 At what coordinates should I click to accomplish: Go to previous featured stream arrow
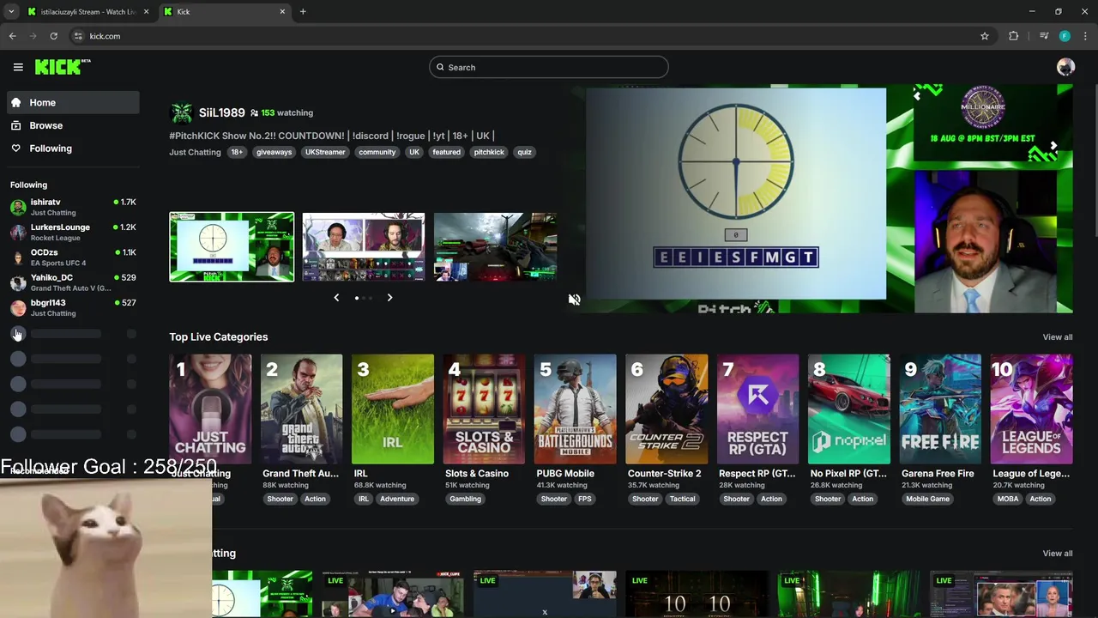click(x=336, y=298)
